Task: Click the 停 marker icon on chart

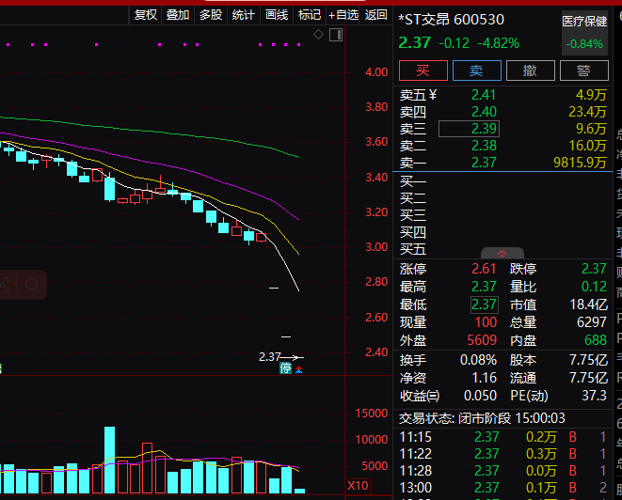Action: [286, 368]
